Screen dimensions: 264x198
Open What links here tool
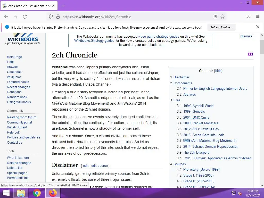pyautogui.click(x=18, y=158)
